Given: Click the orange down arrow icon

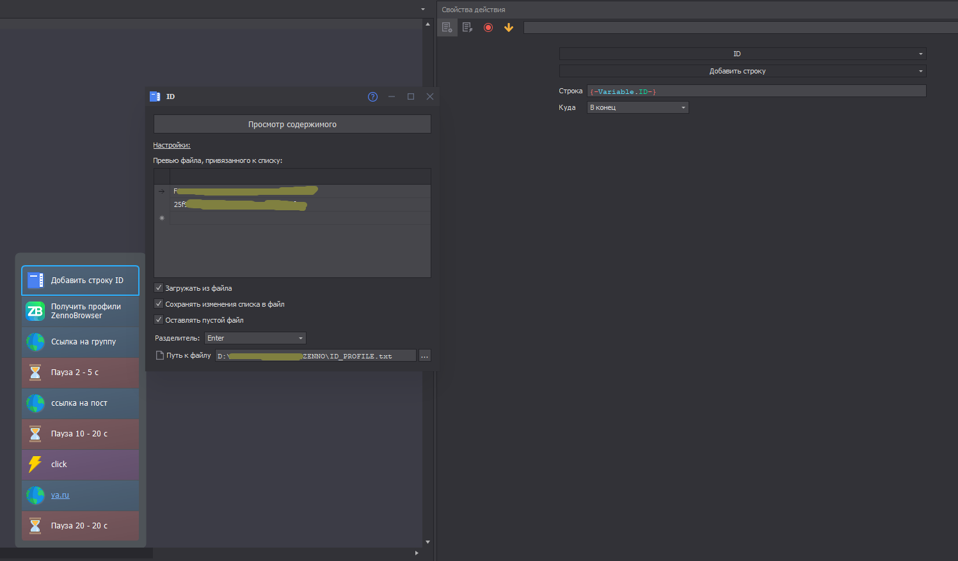Looking at the screenshot, I should (509, 27).
